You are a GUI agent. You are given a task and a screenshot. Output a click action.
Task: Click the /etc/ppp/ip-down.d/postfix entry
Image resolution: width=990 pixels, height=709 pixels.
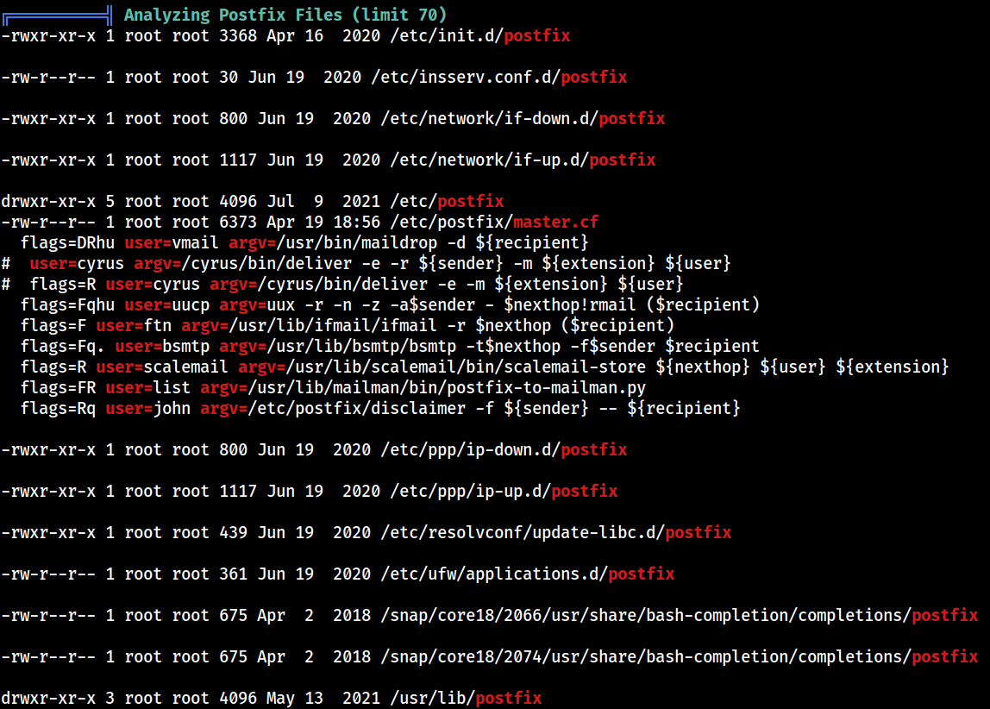504,449
